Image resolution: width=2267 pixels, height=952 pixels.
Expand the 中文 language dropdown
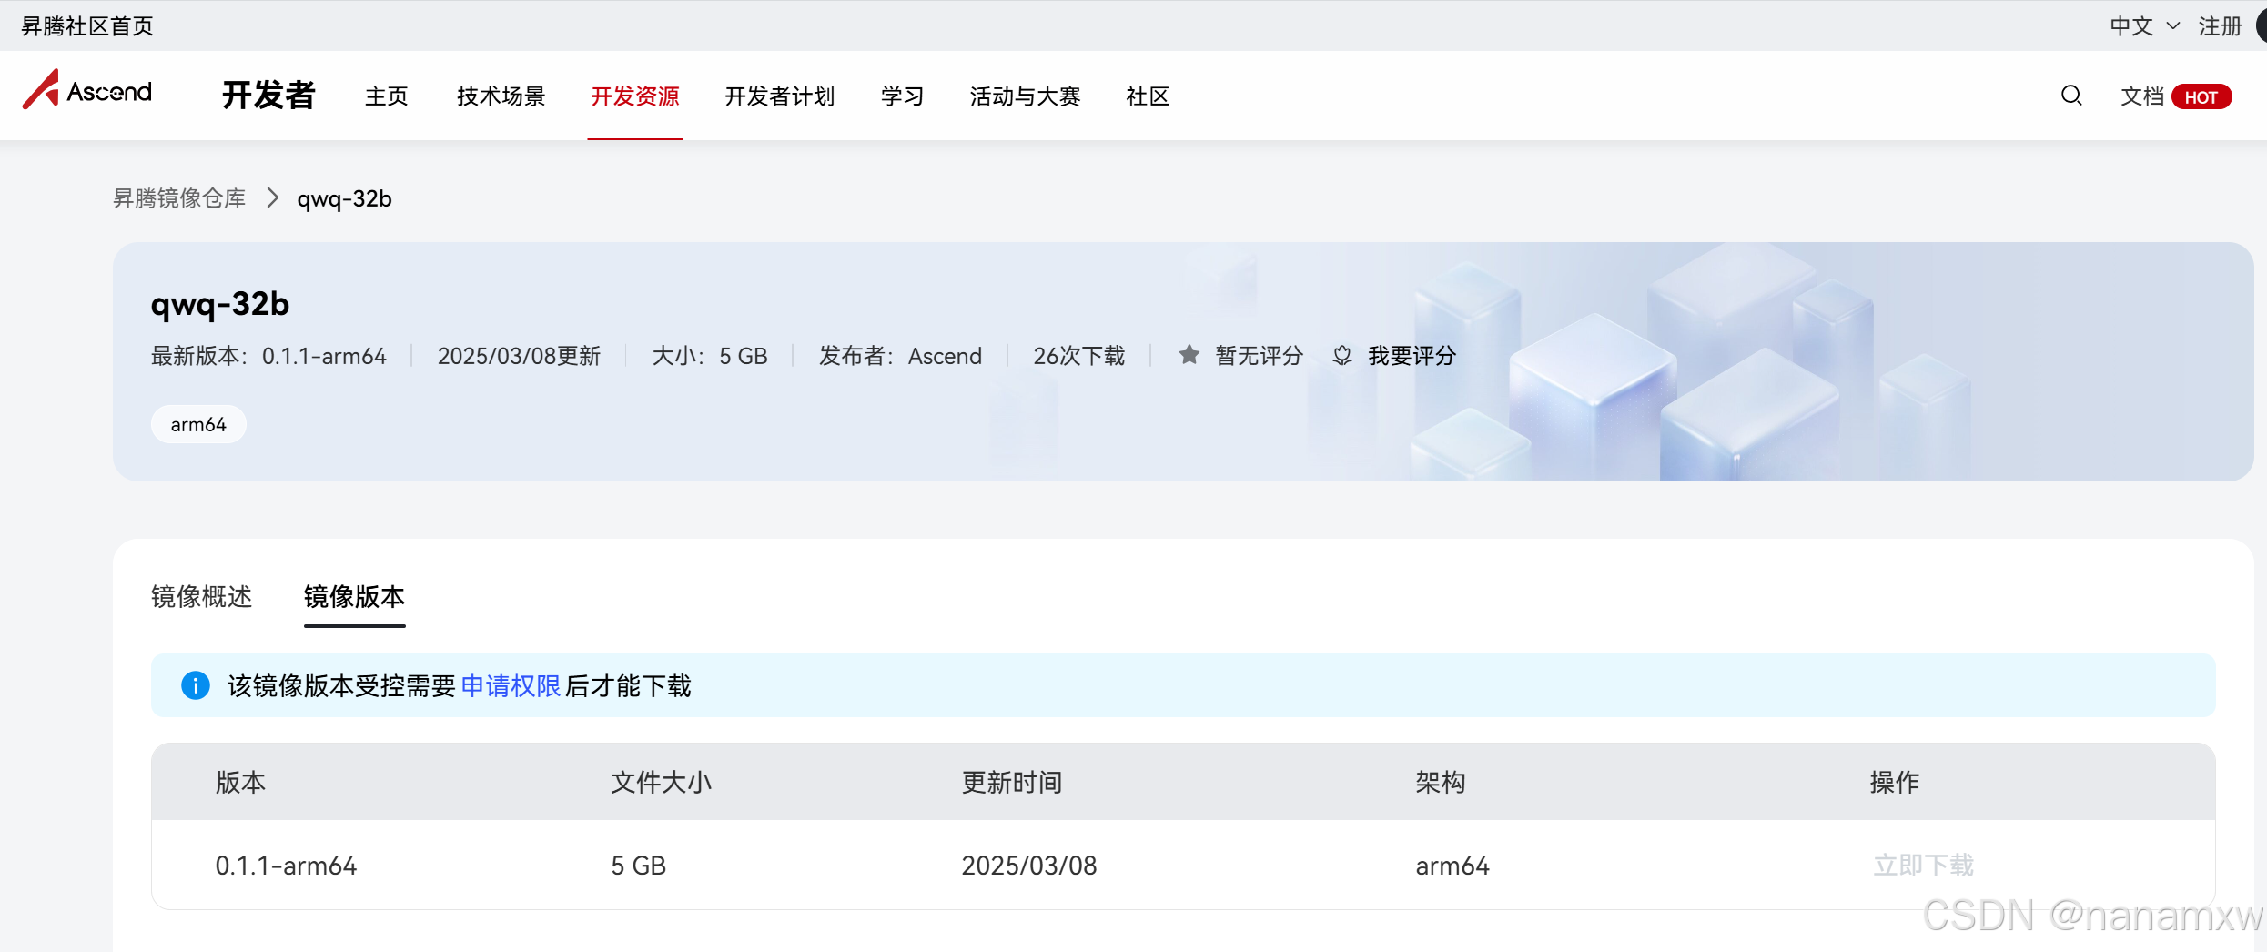pos(2144,26)
